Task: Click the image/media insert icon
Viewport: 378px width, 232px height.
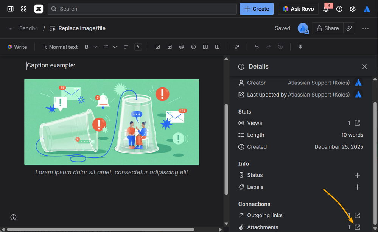Action: (170, 47)
